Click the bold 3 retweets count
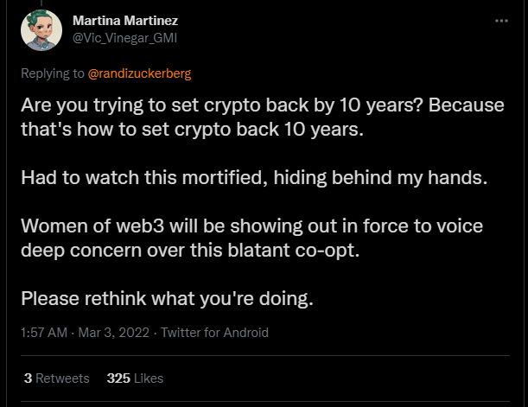This screenshot has width=528, height=407. (x=28, y=378)
